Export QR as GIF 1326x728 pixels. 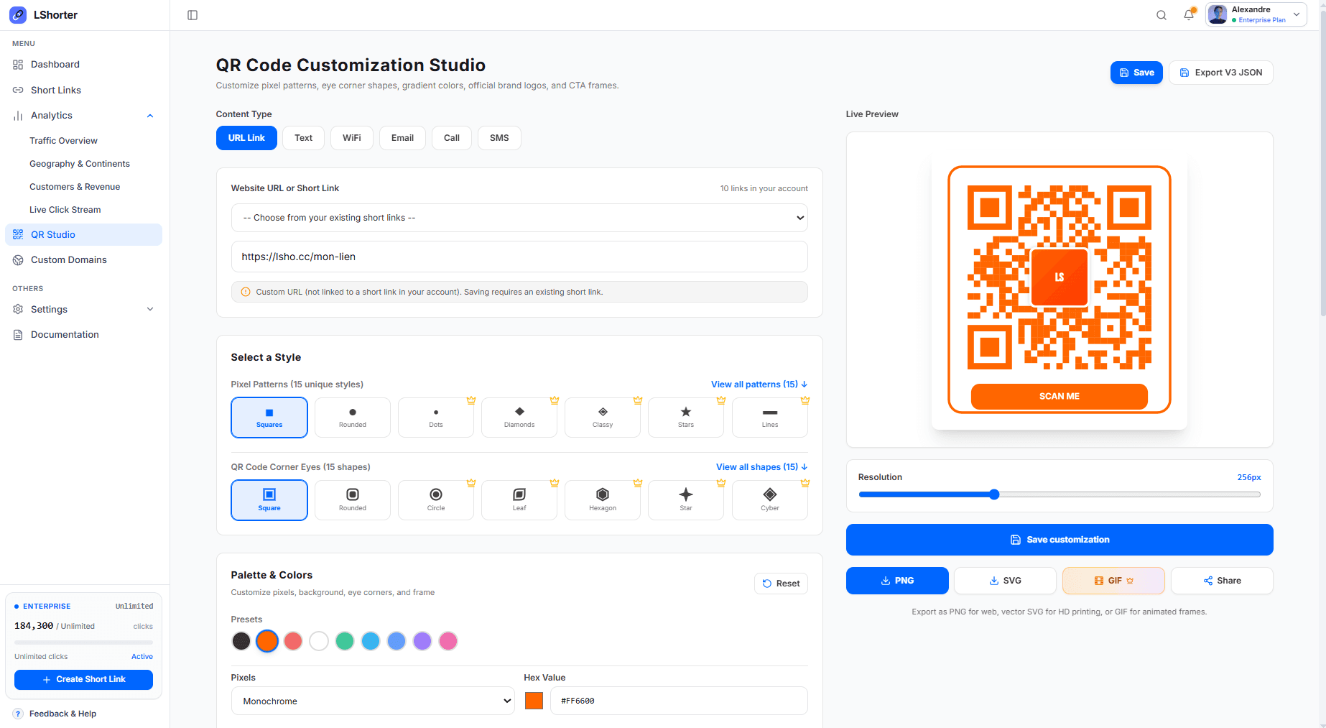[x=1113, y=581]
